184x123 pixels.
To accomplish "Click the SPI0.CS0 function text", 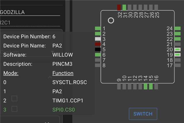I will pyautogui.click(x=64, y=110).
